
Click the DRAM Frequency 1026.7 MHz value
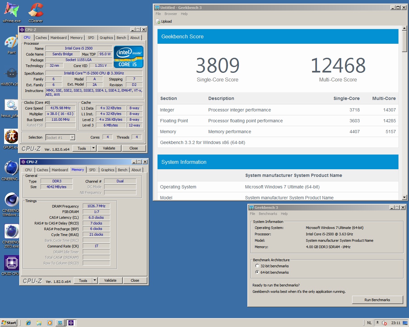[x=96, y=206]
